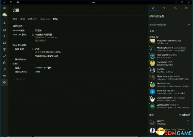Open the profile avatar in left sidebar

[5, 15]
